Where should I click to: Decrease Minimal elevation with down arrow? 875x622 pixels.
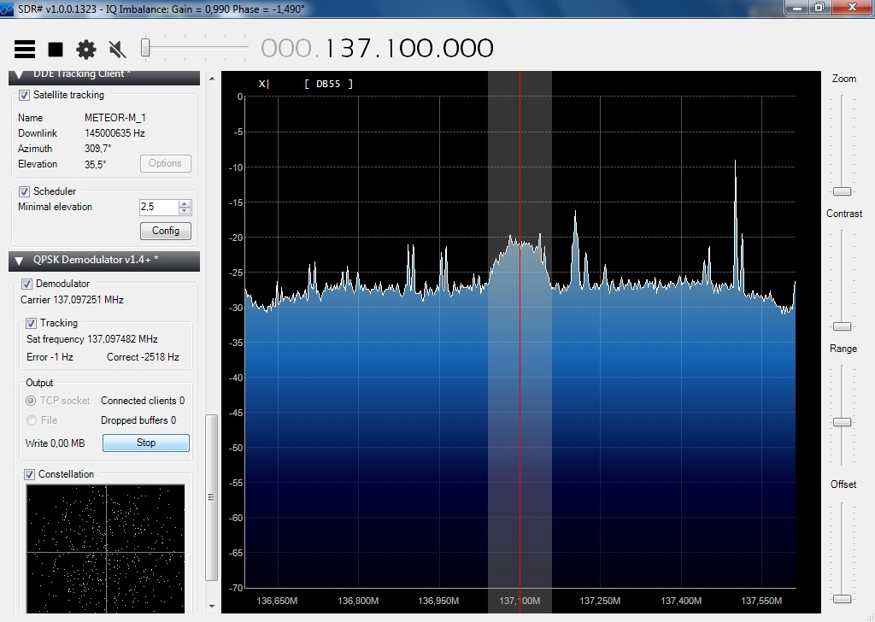(x=185, y=211)
